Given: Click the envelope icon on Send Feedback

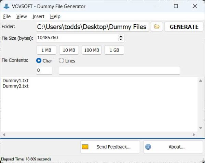Looking at the screenshot, I should 85,147.
